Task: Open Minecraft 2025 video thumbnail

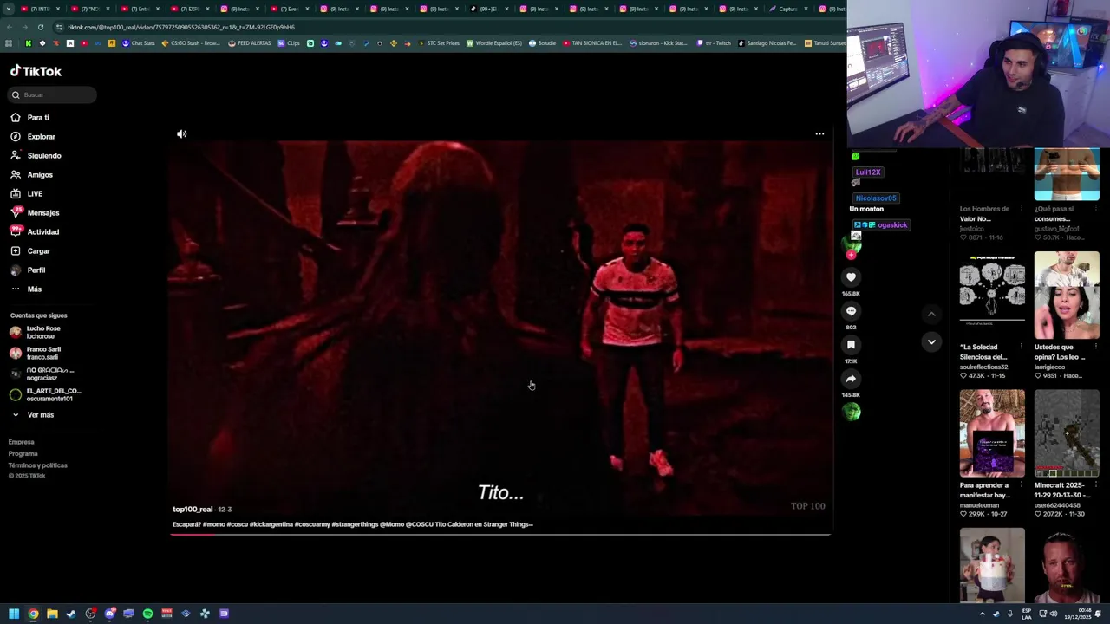Action: 1067,433
